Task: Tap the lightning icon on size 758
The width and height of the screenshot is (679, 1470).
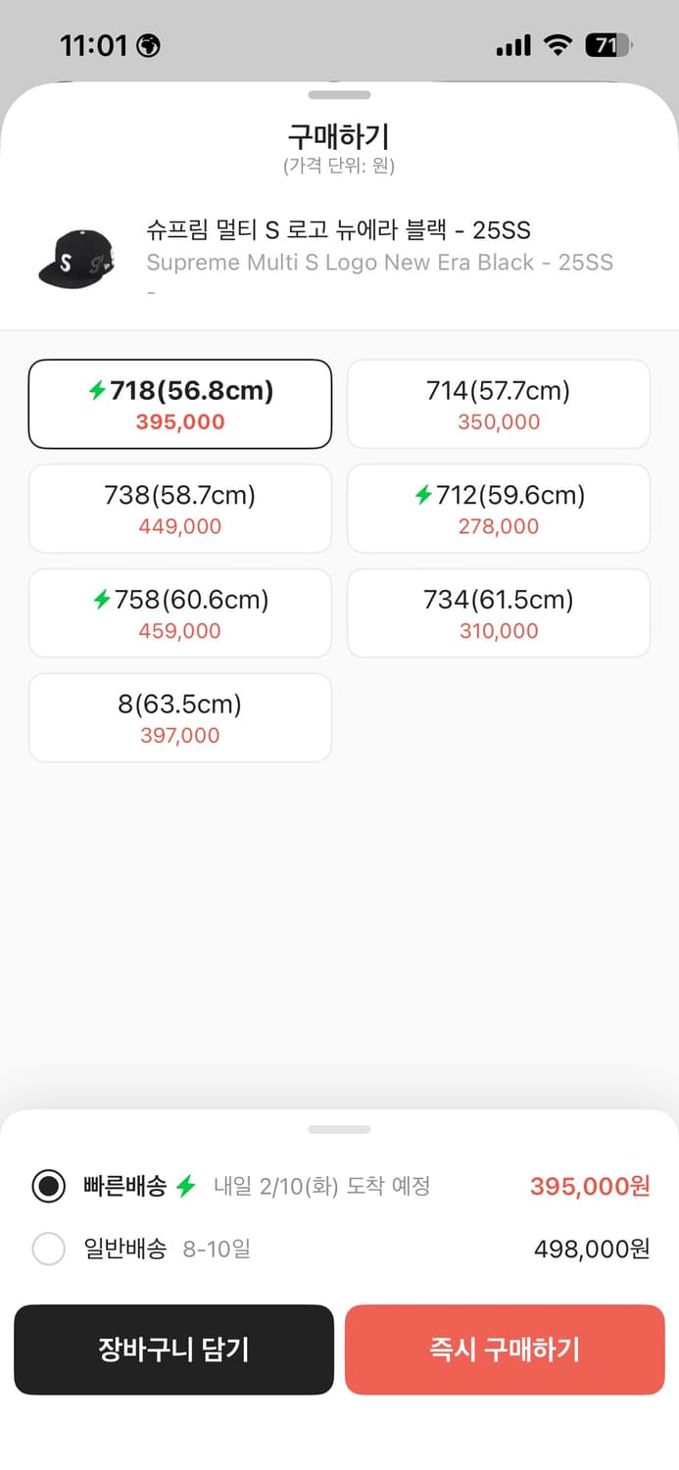Action: [x=102, y=600]
